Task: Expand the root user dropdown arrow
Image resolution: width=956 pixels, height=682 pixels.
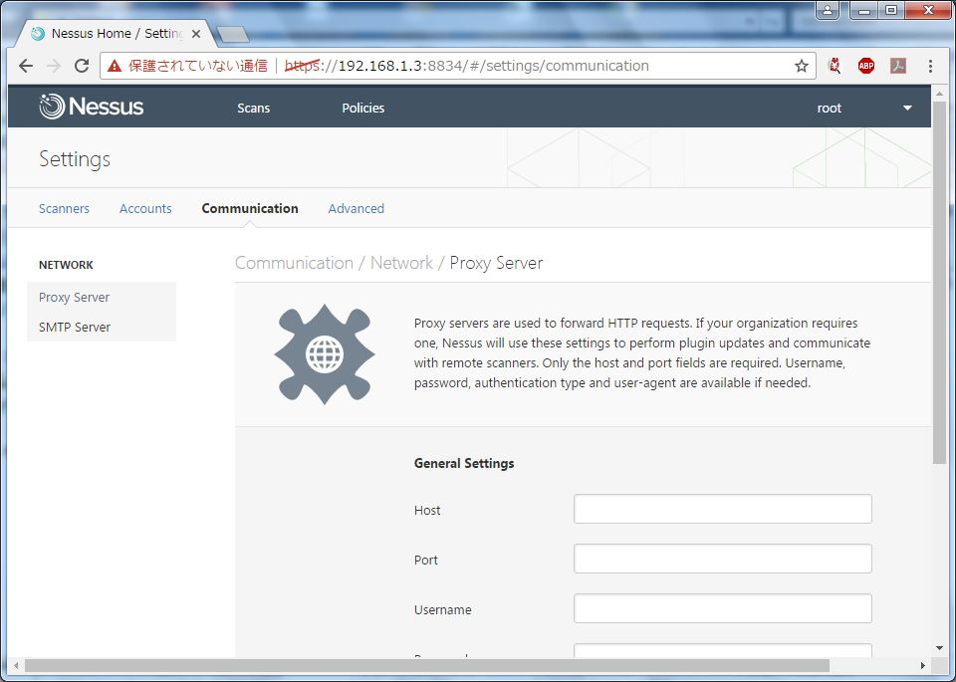Action: point(907,108)
